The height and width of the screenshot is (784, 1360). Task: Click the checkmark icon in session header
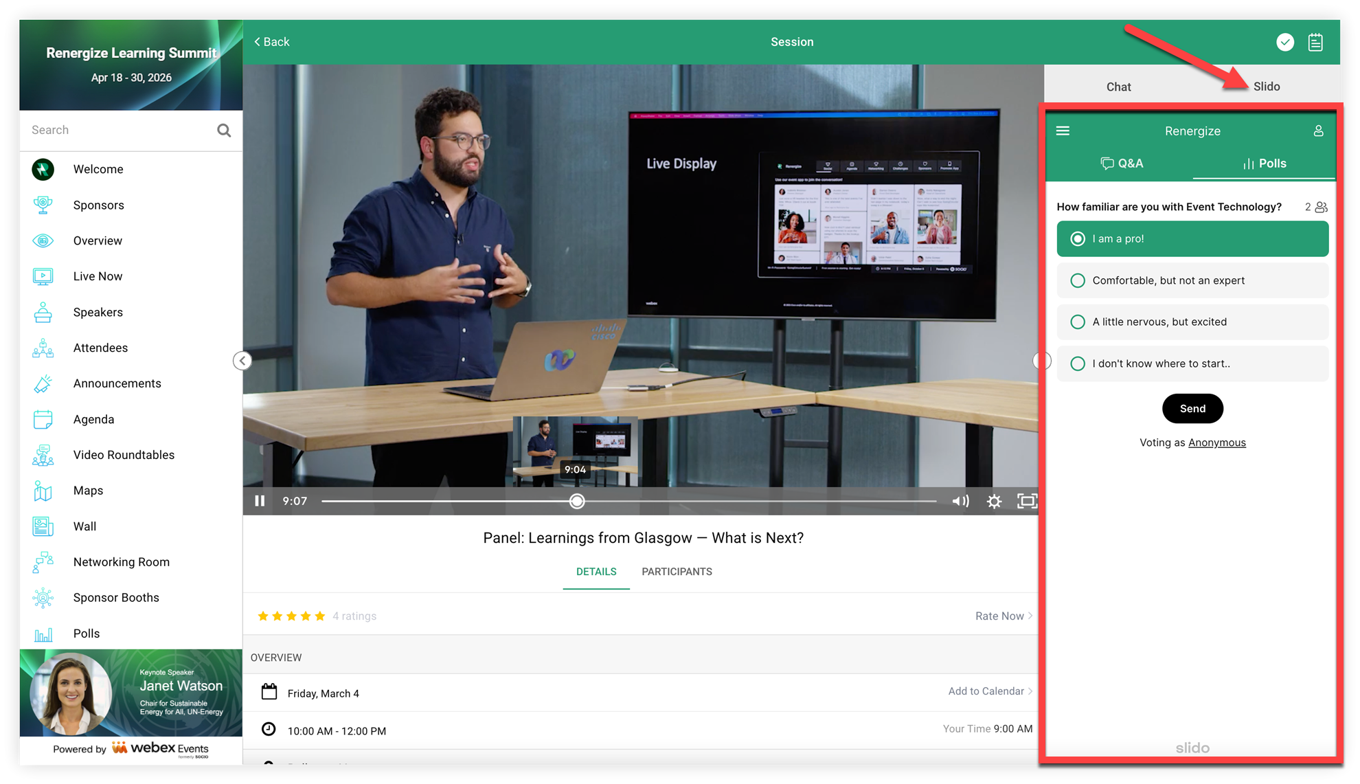point(1285,42)
